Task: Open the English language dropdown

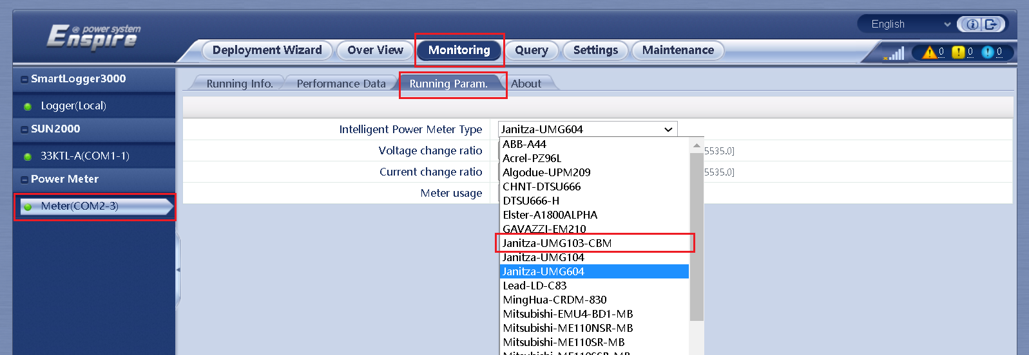Action: tap(910, 24)
